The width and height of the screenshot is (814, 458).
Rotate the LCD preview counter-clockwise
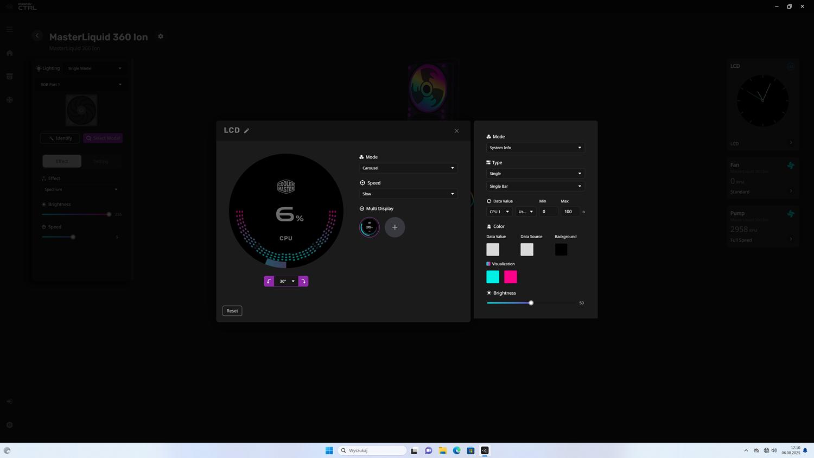pos(269,281)
